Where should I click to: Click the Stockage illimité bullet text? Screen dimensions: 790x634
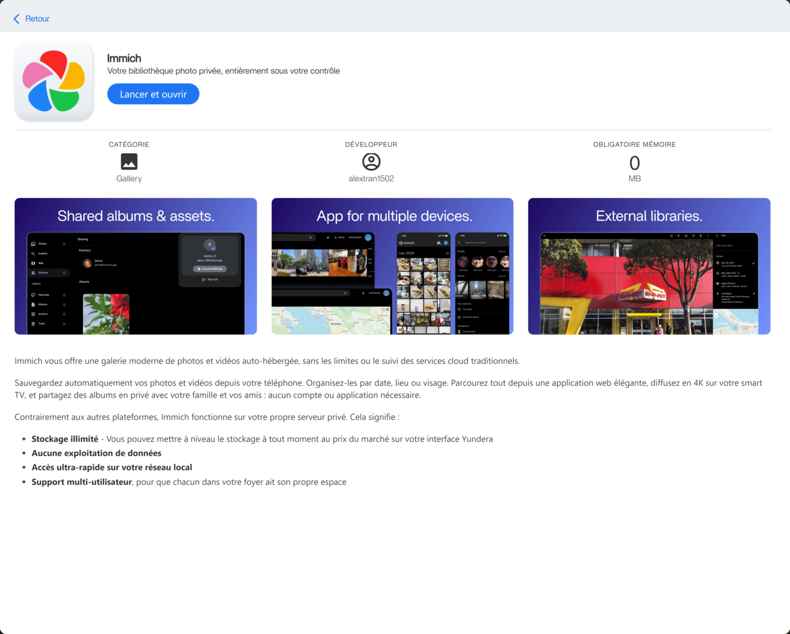[x=65, y=439]
